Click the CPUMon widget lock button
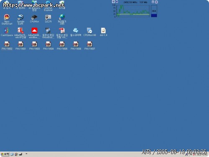 click(x=153, y=2)
